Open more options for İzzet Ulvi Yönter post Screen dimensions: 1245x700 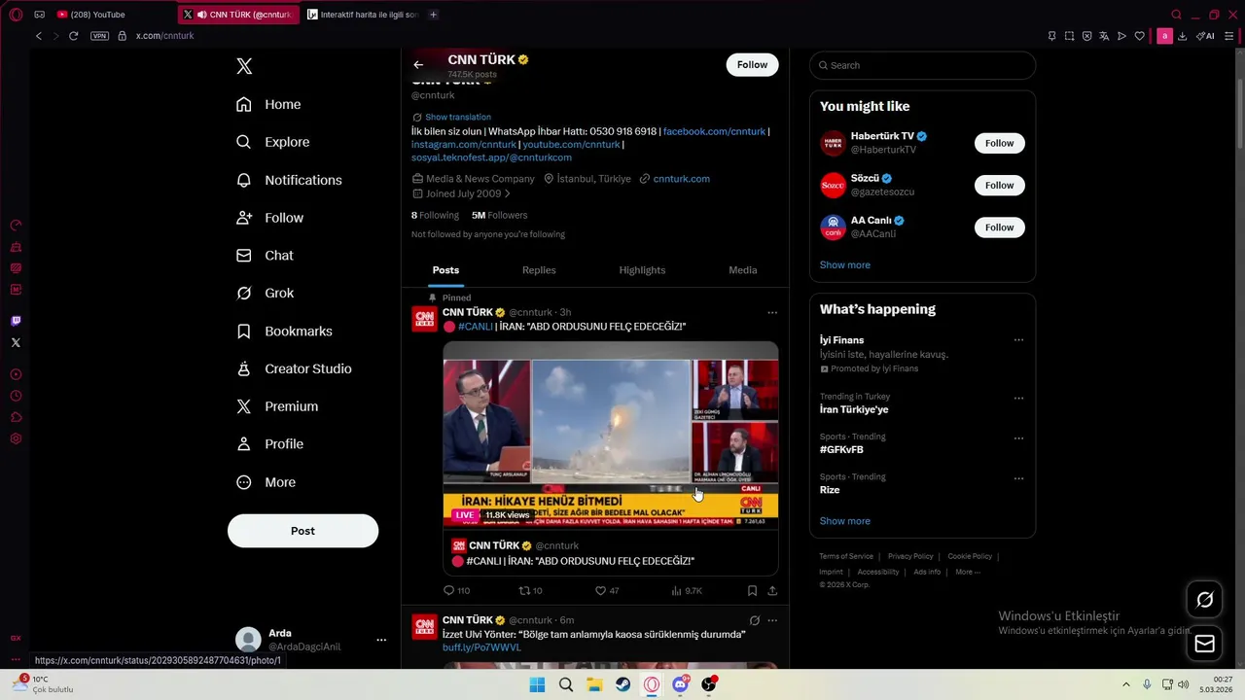[x=772, y=620]
